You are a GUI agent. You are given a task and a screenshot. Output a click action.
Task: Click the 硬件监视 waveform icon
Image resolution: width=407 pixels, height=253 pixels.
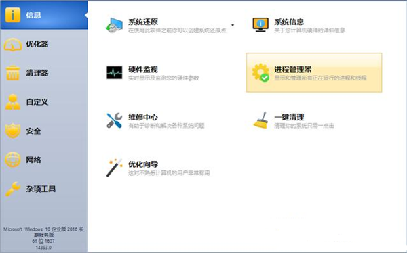pyautogui.click(x=114, y=72)
